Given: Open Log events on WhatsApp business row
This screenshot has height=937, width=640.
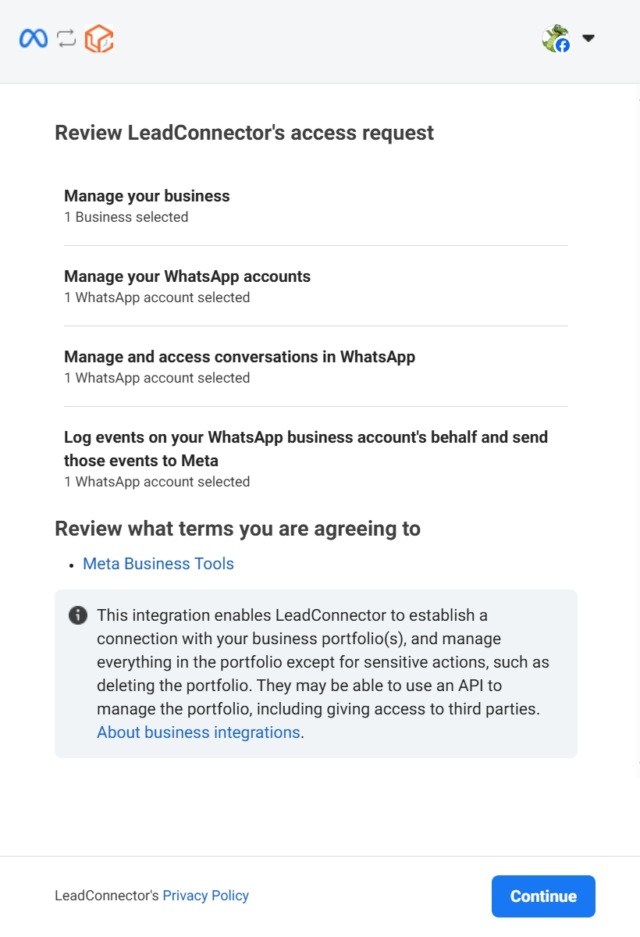Looking at the screenshot, I should [x=316, y=458].
